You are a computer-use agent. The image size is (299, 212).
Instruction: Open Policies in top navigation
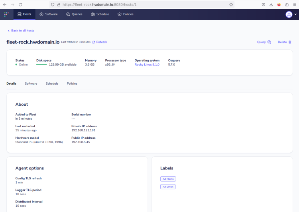(x=126, y=14)
